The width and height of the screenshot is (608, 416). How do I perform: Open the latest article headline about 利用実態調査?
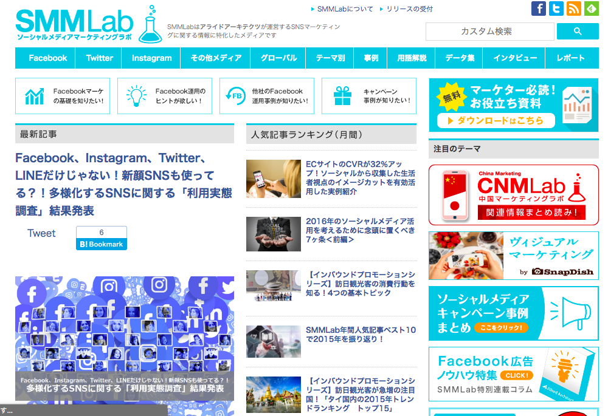coord(123,185)
